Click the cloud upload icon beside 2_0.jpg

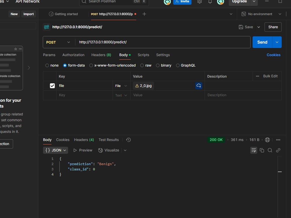[x=198, y=86]
